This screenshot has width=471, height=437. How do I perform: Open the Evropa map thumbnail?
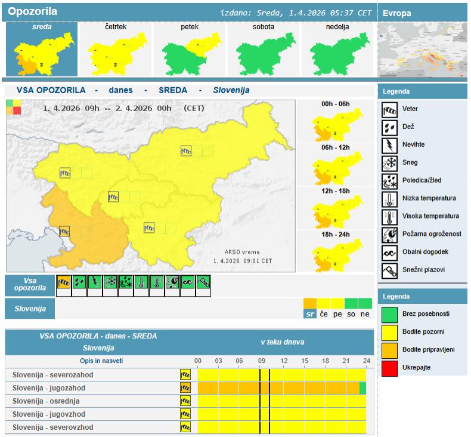click(x=423, y=50)
